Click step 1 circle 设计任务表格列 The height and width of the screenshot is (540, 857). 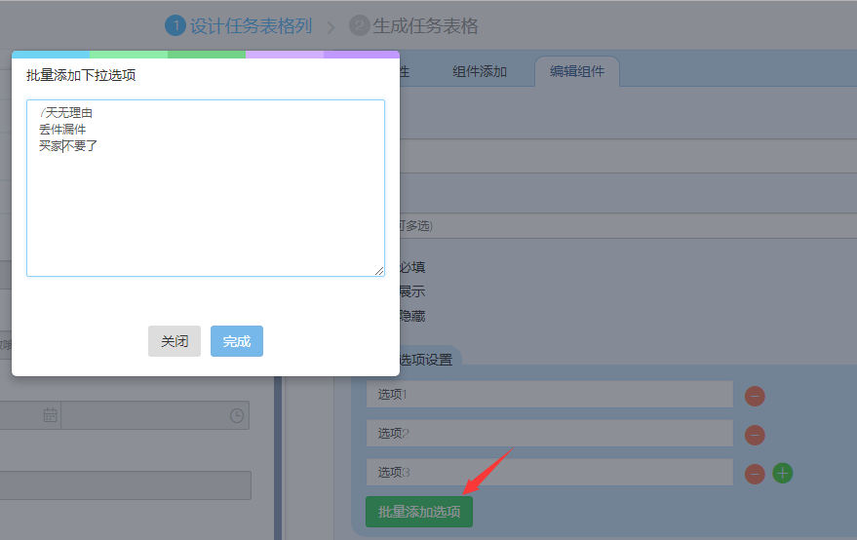(175, 26)
